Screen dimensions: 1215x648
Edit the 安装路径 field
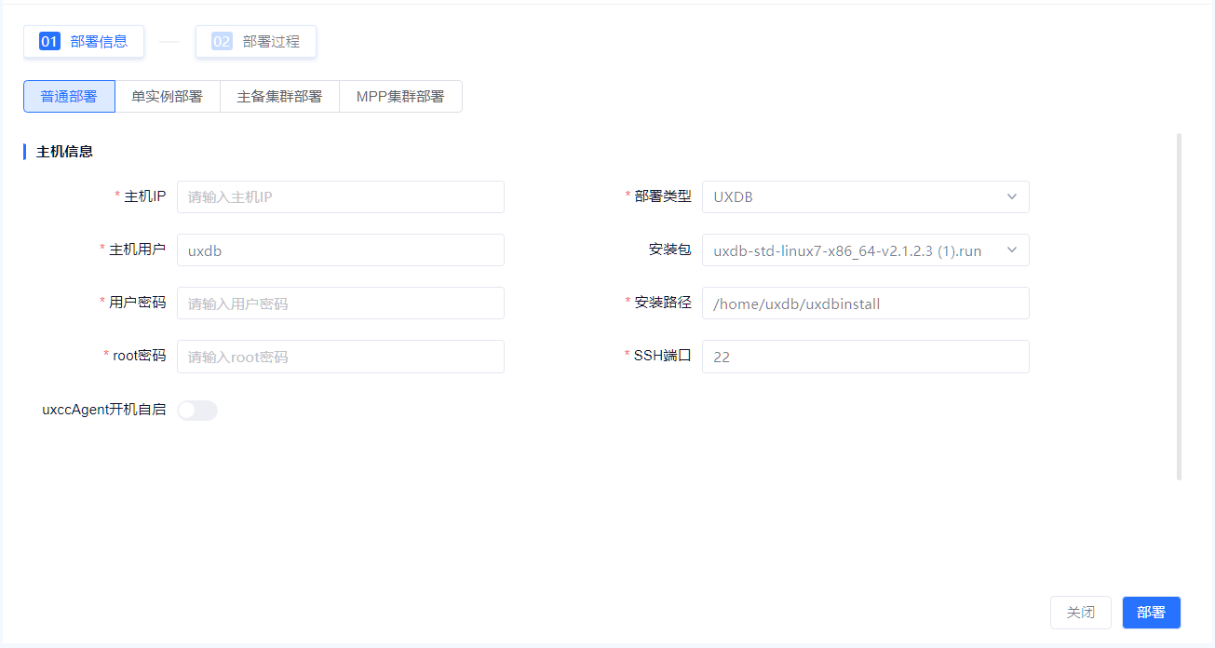[865, 304]
